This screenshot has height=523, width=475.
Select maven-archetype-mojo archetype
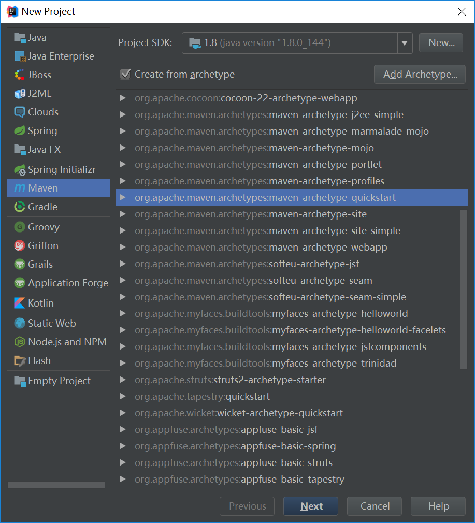click(292, 148)
